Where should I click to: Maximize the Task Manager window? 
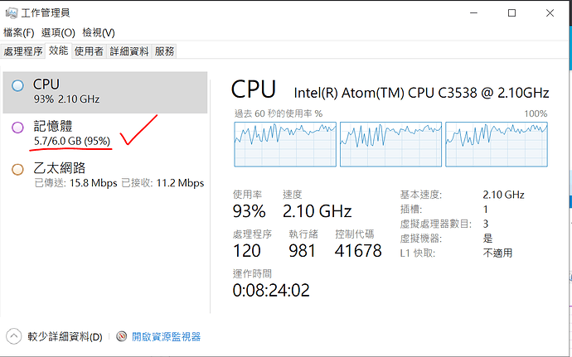(511, 12)
